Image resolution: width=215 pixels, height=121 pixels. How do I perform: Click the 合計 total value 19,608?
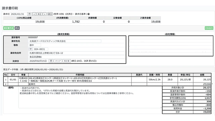point(202,112)
